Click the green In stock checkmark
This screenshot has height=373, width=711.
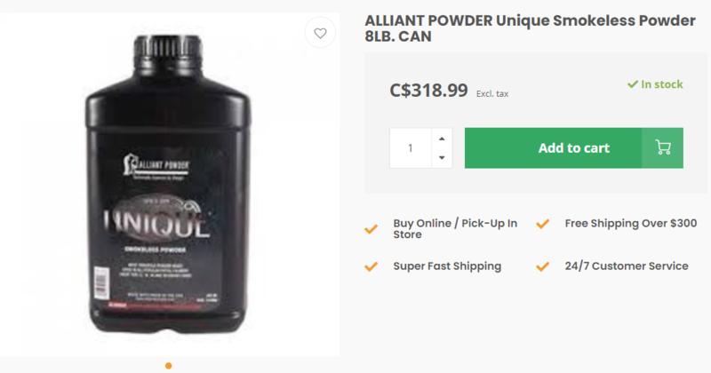(x=633, y=84)
